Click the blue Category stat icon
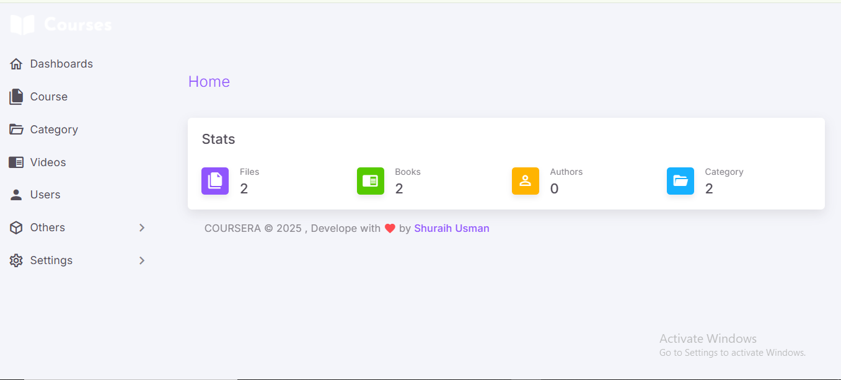Image resolution: width=841 pixels, height=380 pixels. tap(680, 181)
